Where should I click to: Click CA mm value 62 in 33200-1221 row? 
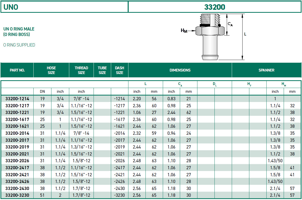click(189, 112)
